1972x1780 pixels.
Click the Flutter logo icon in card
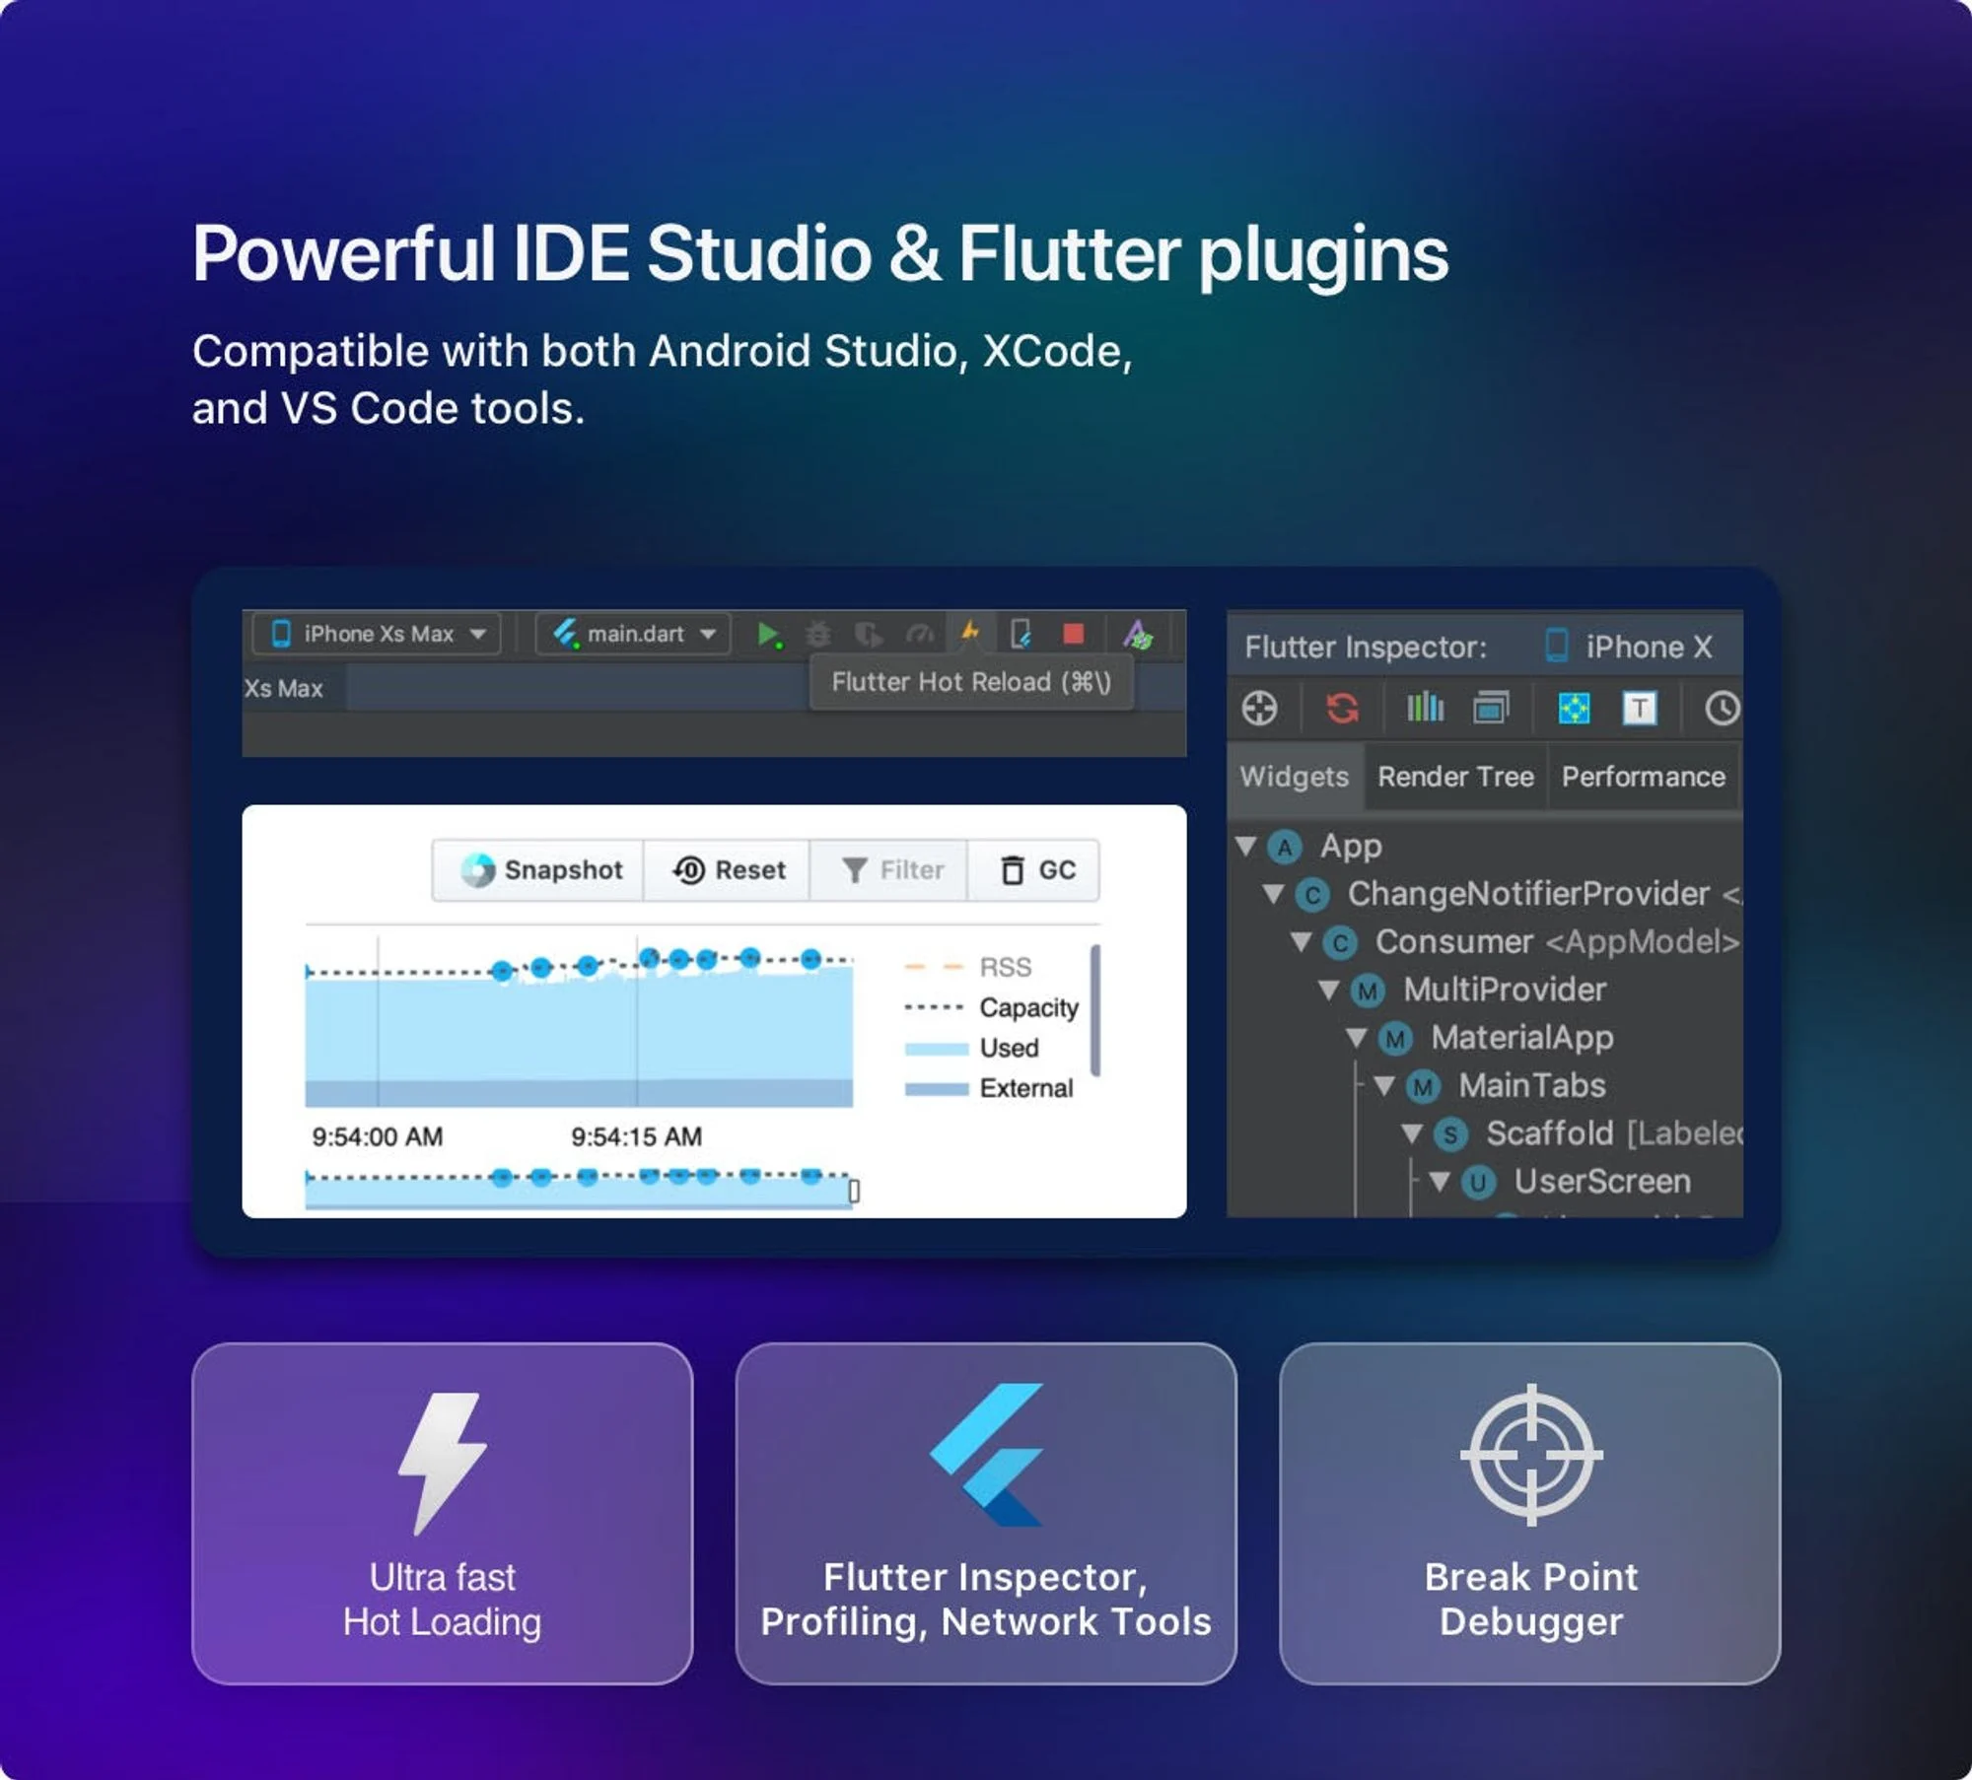[x=986, y=1455]
